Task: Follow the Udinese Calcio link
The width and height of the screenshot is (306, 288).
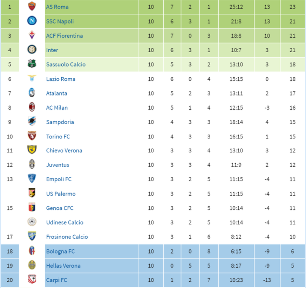Action: coord(64,223)
